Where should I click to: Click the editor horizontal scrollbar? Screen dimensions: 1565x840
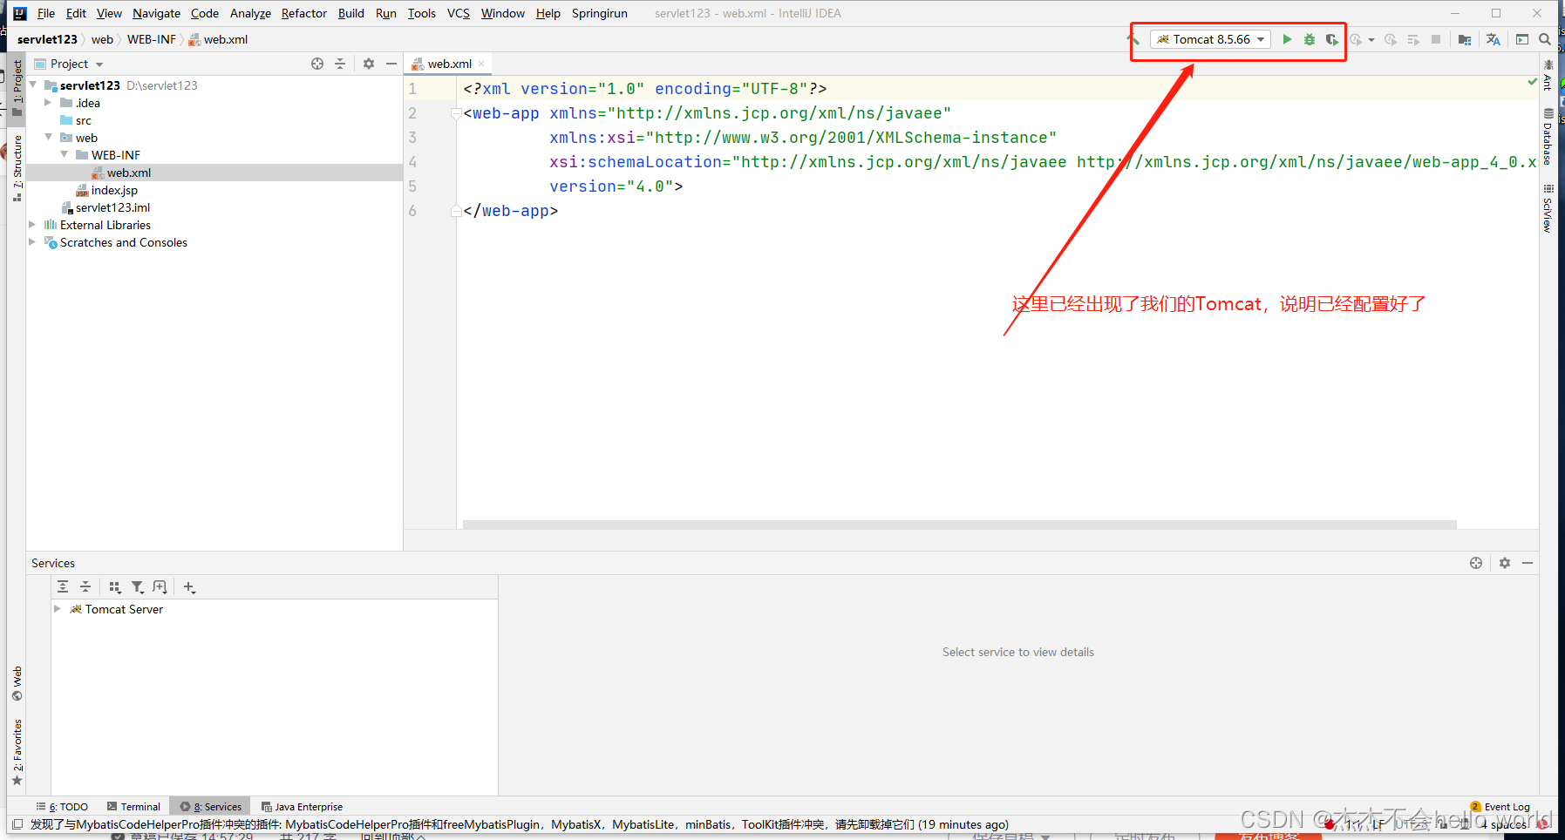pyautogui.click(x=959, y=525)
